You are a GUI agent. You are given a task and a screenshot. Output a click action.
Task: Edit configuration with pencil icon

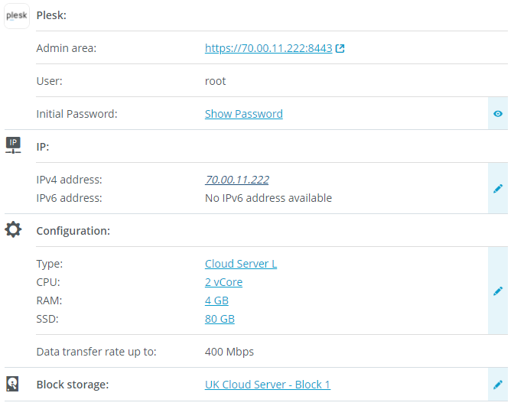(498, 291)
